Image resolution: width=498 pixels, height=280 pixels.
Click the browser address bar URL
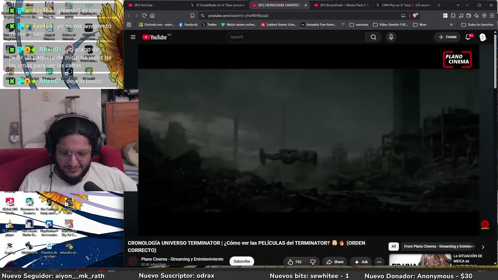(238, 16)
